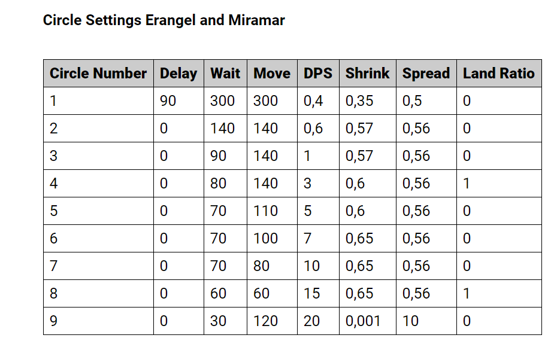
Task: Select the Spread value 10 in circle 9
Action: (x=426, y=321)
